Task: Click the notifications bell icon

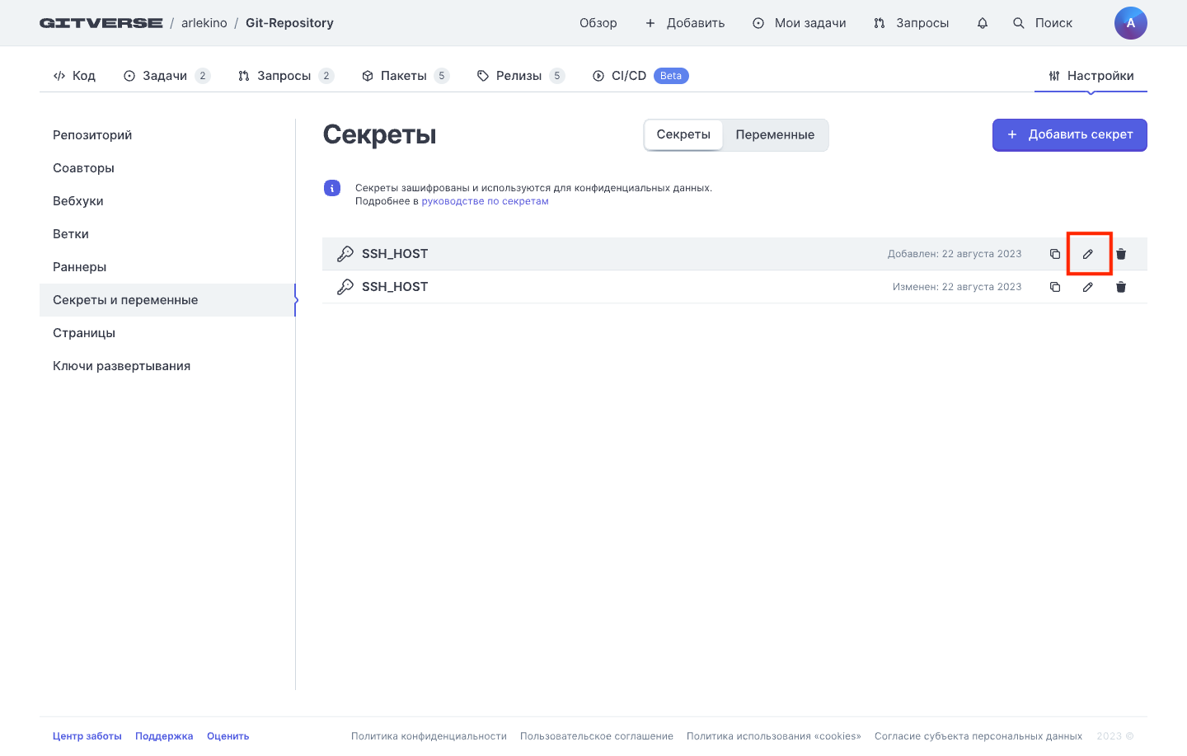Action: (982, 23)
